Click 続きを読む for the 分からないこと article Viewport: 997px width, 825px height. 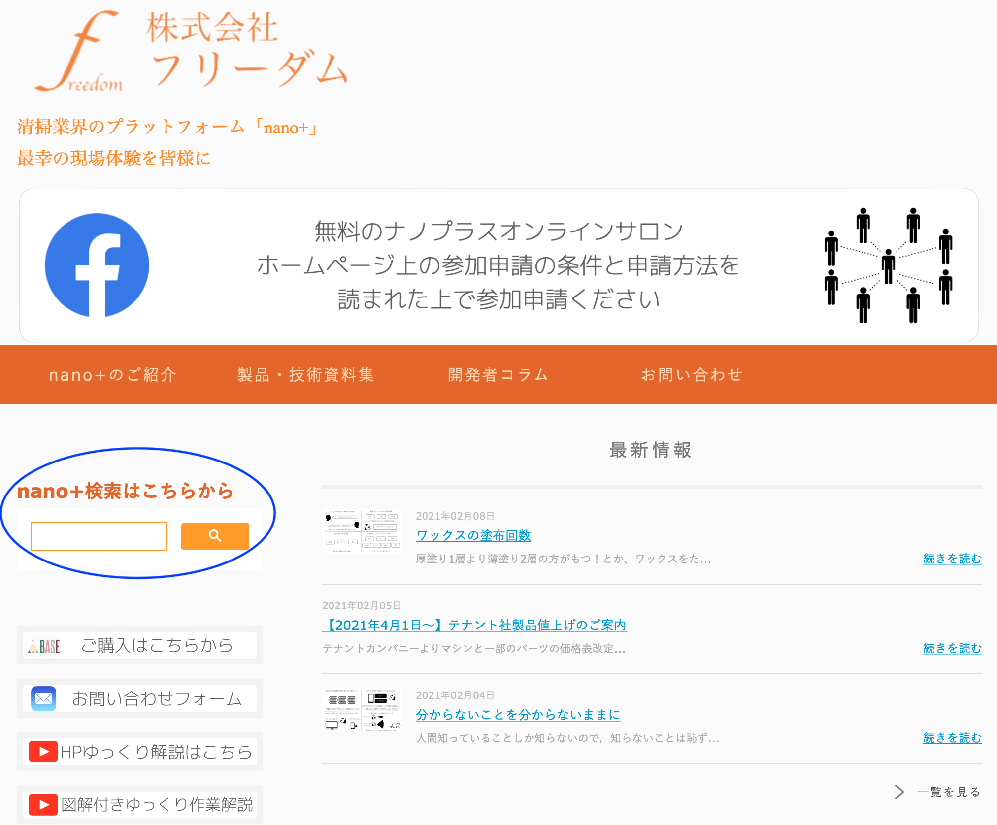pyautogui.click(x=952, y=738)
